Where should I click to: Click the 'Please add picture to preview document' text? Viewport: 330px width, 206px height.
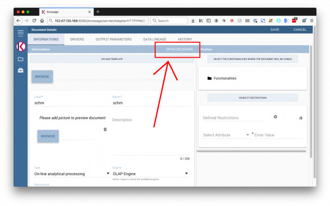tap(73, 118)
